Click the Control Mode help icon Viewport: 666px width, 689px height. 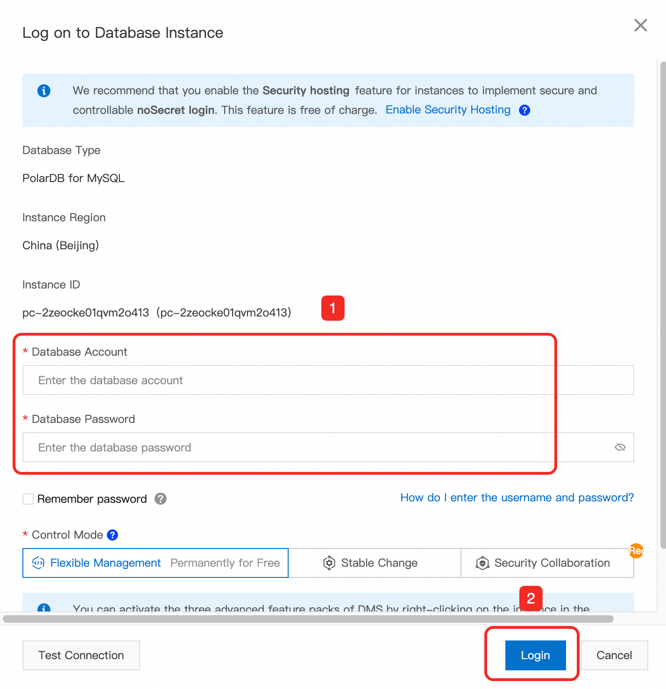pos(113,535)
